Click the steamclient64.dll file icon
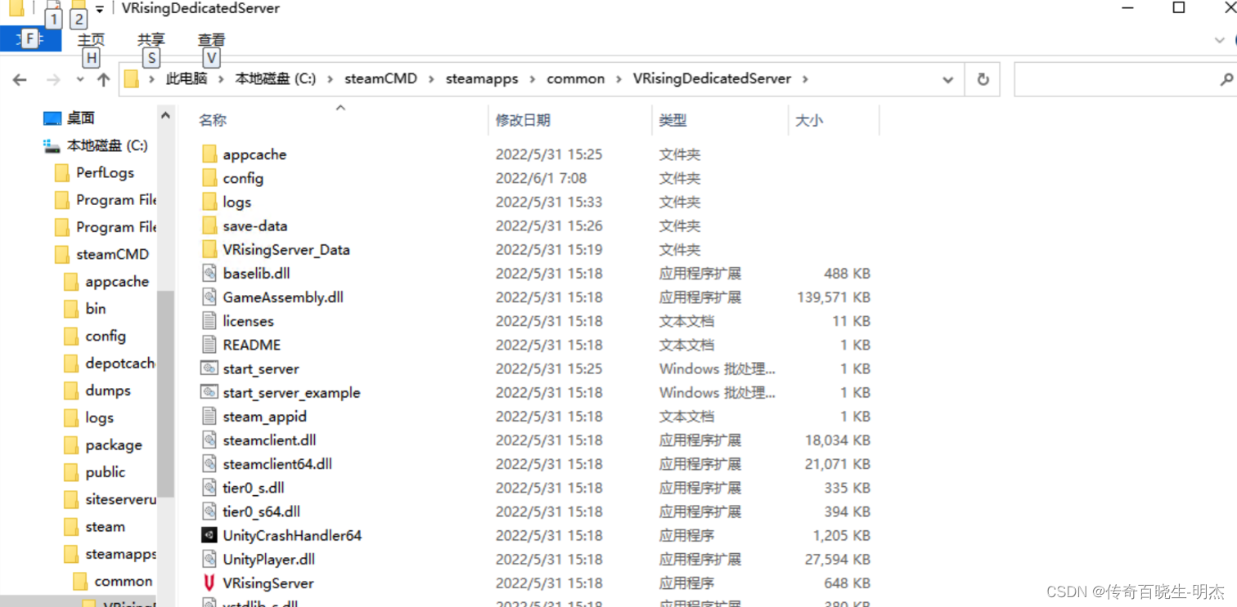 pos(209,463)
